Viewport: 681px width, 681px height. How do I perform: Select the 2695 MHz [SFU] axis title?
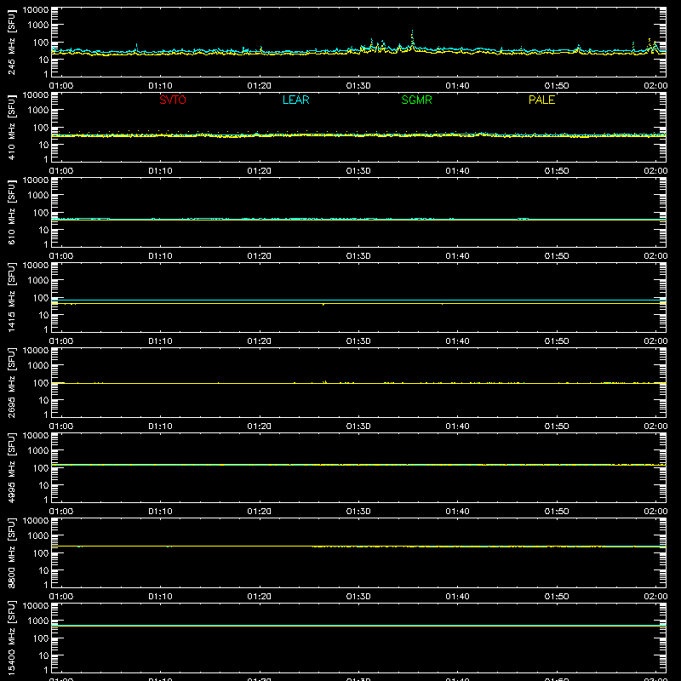pos(11,383)
